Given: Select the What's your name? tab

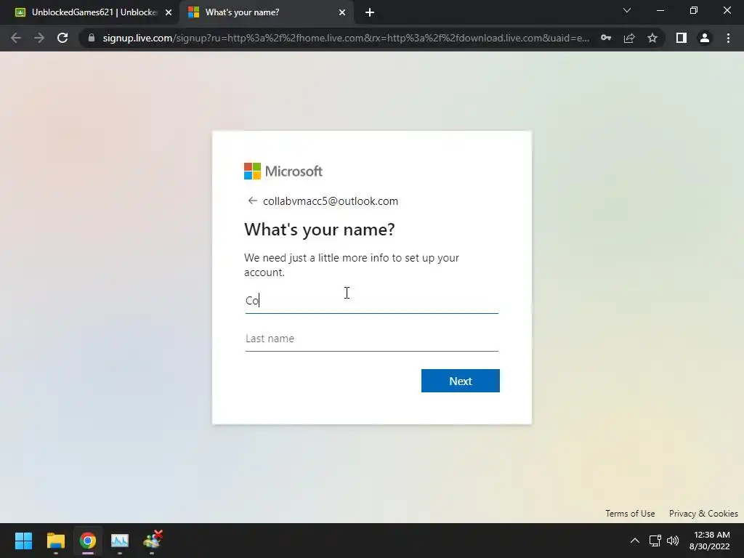Looking at the screenshot, I should [x=267, y=12].
